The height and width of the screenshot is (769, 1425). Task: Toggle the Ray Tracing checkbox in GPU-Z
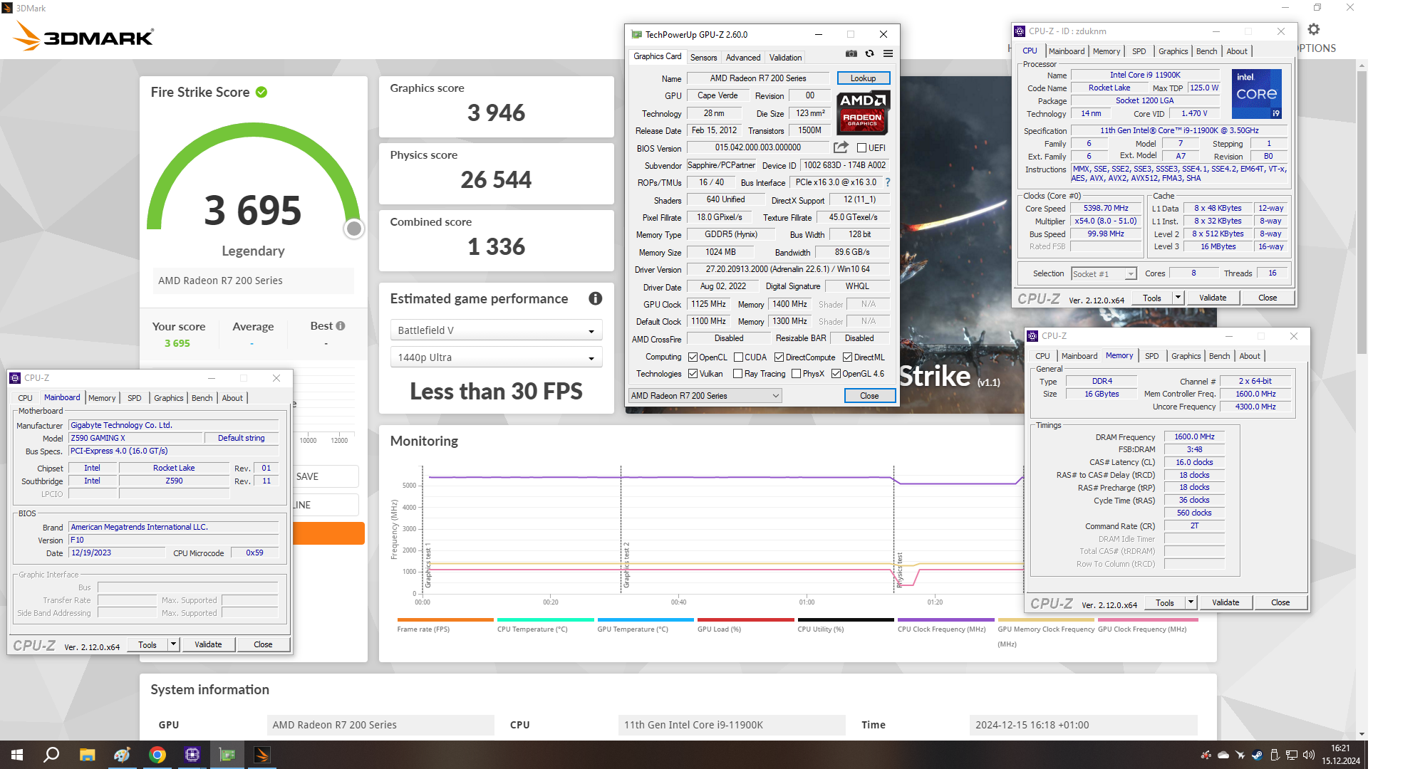738,374
